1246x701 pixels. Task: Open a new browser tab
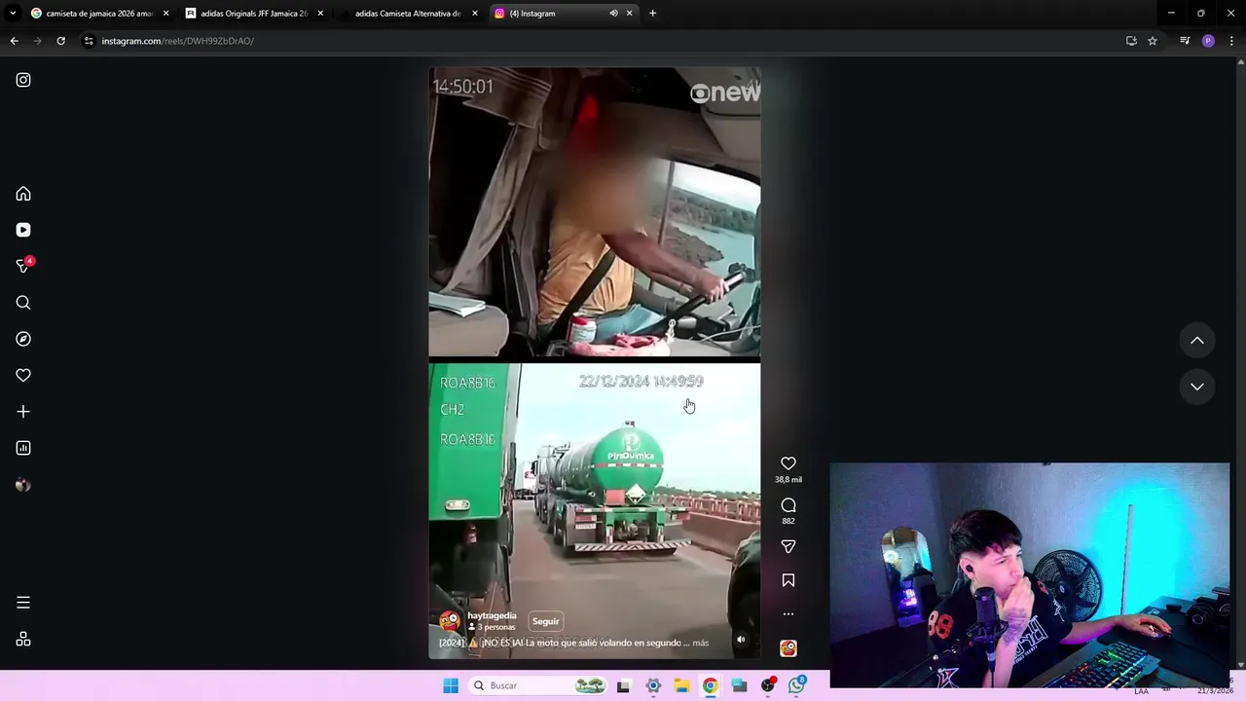pyautogui.click(x=652, y=14)
